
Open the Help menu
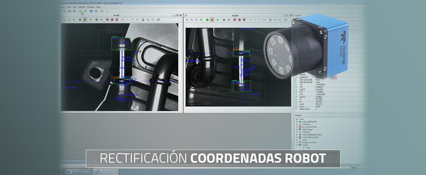pos(99,7)
